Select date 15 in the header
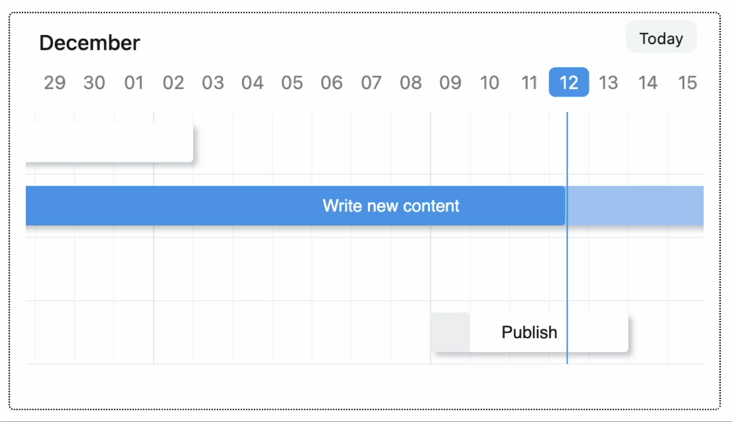The height and width of the screenshot is (422, 732). coord(687,82)
